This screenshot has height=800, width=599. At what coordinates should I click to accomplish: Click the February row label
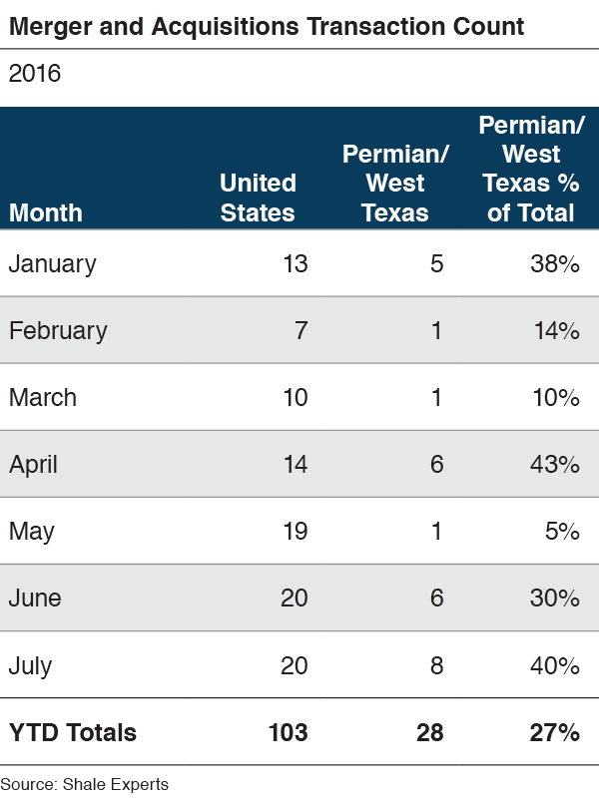click(58, 330)
